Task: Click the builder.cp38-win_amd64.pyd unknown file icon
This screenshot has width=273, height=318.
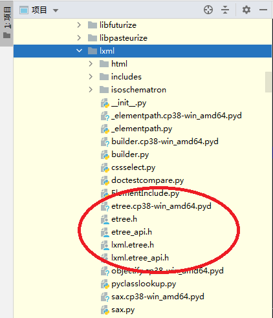Action: [105, 142]
